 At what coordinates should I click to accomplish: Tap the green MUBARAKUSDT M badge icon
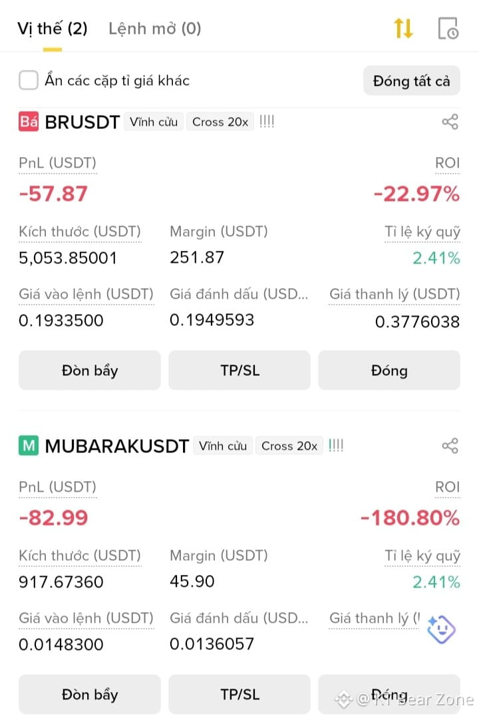(29, 446)
